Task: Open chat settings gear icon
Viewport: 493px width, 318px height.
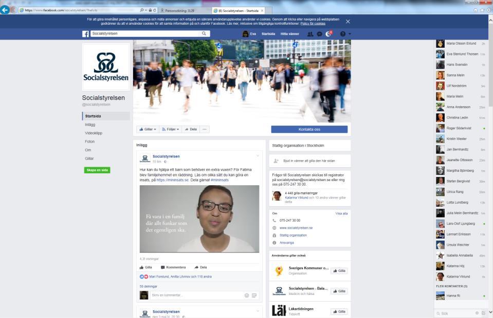Action: [x=477, y=313]
